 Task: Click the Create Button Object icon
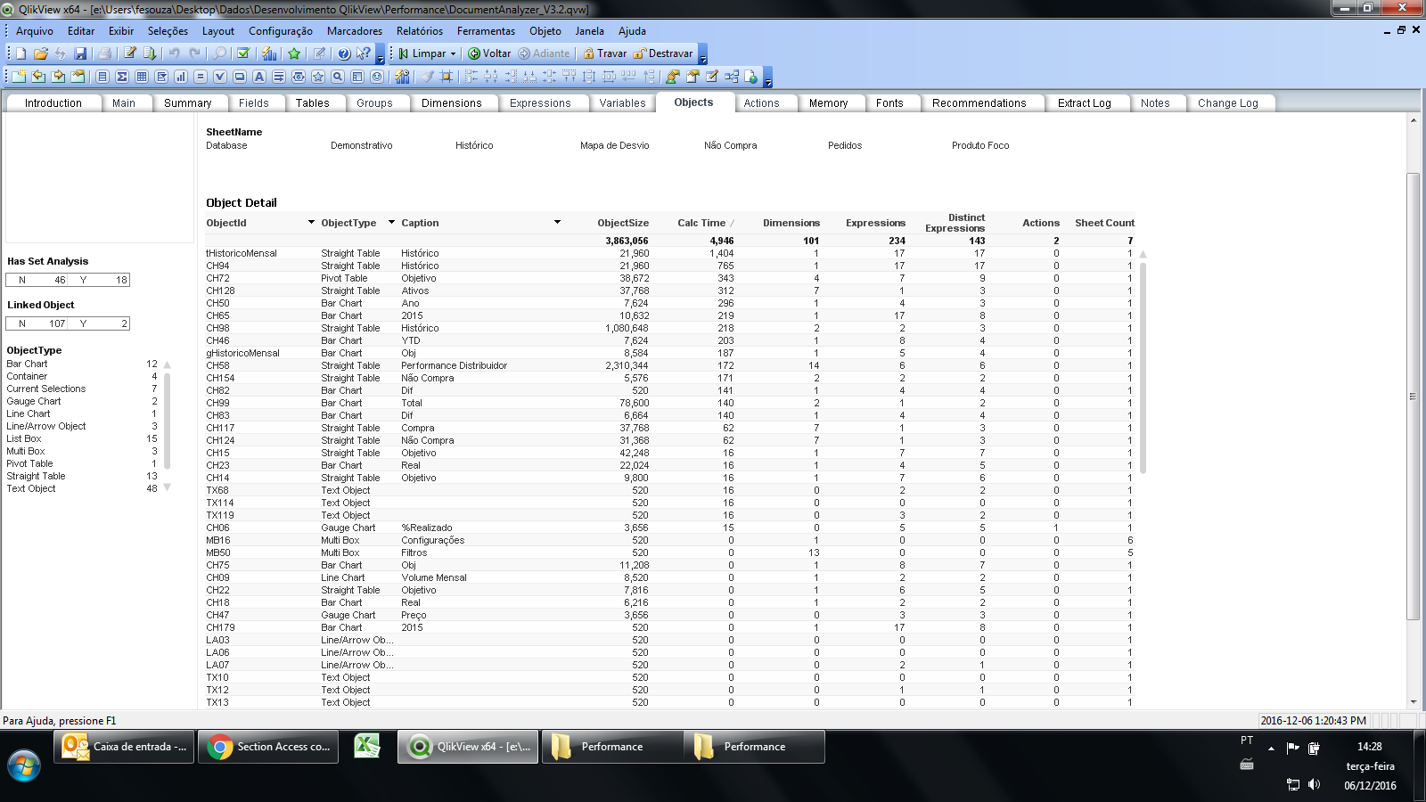point(240,77)
